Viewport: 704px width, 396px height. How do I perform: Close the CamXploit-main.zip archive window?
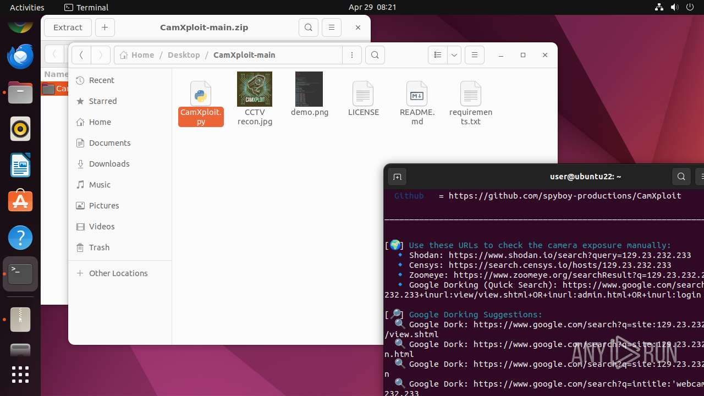coord(358,28)
